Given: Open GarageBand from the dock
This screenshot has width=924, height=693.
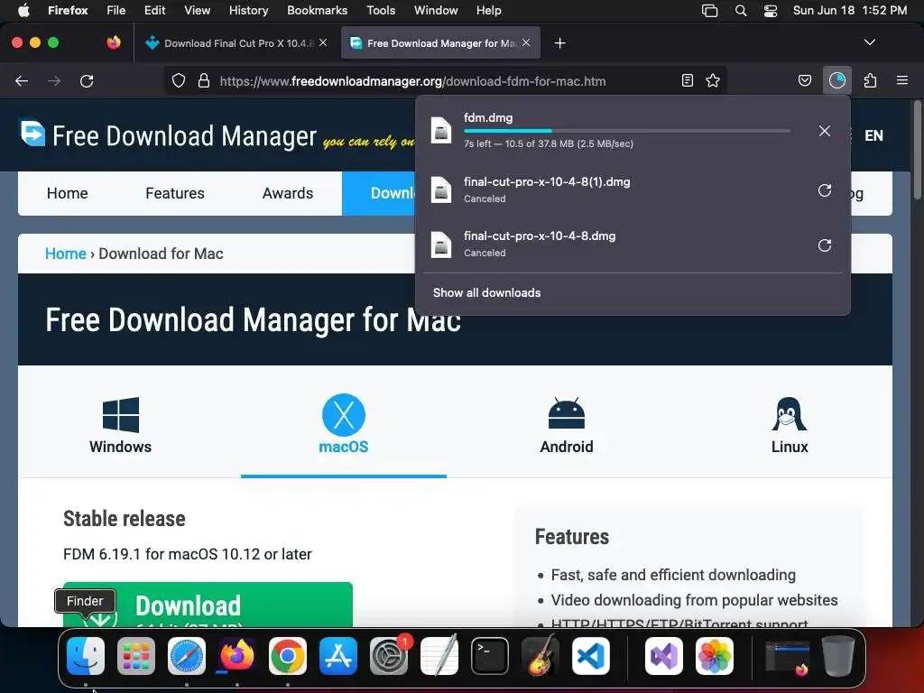Looking at the screenshot, I should coord(541,655).
